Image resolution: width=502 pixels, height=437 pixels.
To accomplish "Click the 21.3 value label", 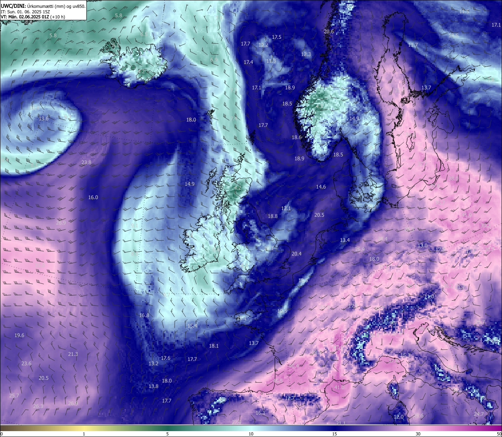I will 73,354.
